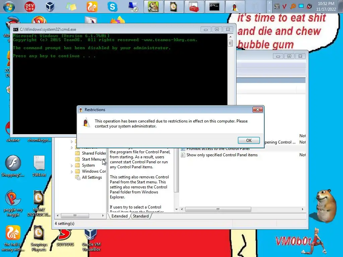Open the taskbar clock showing 10:52 PM
Viewport: 343px width, 257px height.
click(x=326, y=6)
